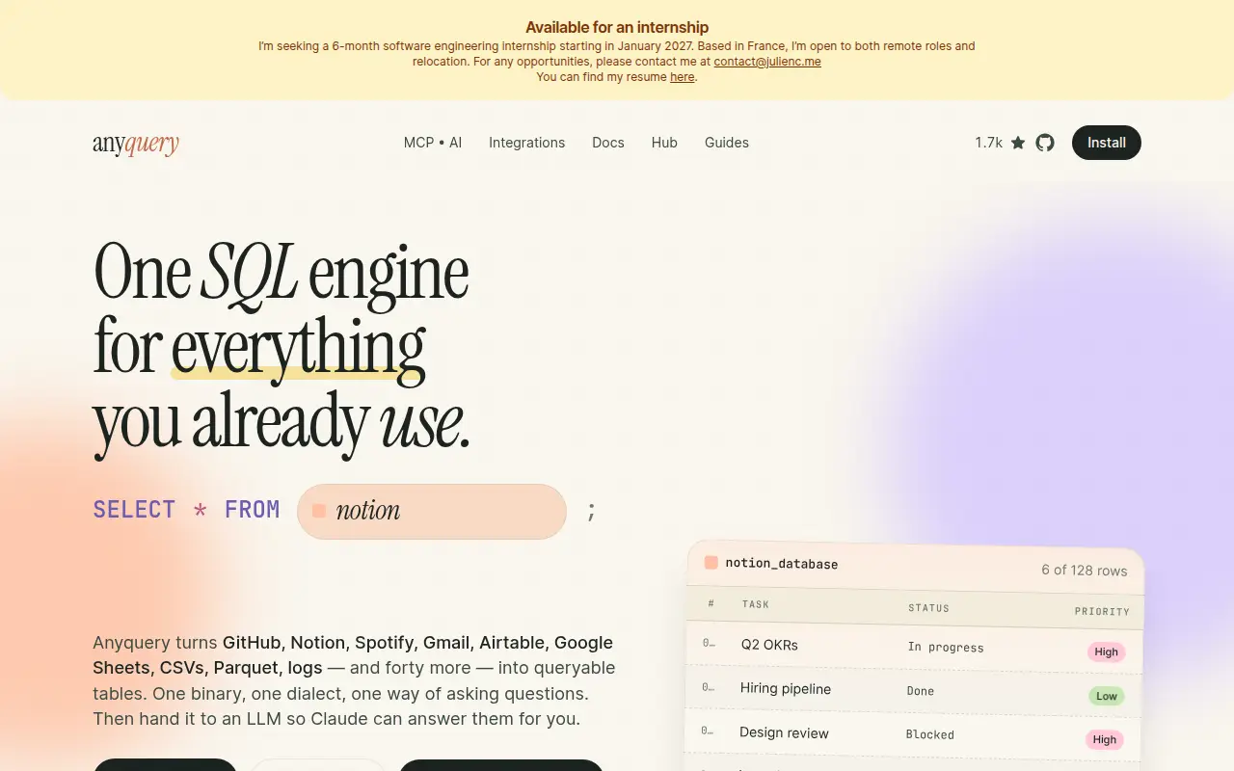Click the 1.7k star count
1234x771 pixels.
coord(989,143)
